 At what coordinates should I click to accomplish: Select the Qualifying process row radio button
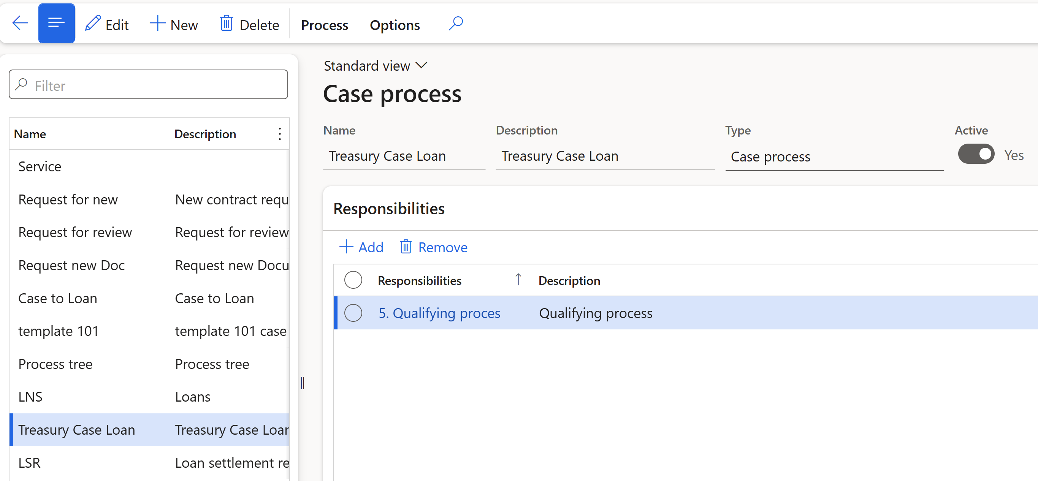[353, 313]
